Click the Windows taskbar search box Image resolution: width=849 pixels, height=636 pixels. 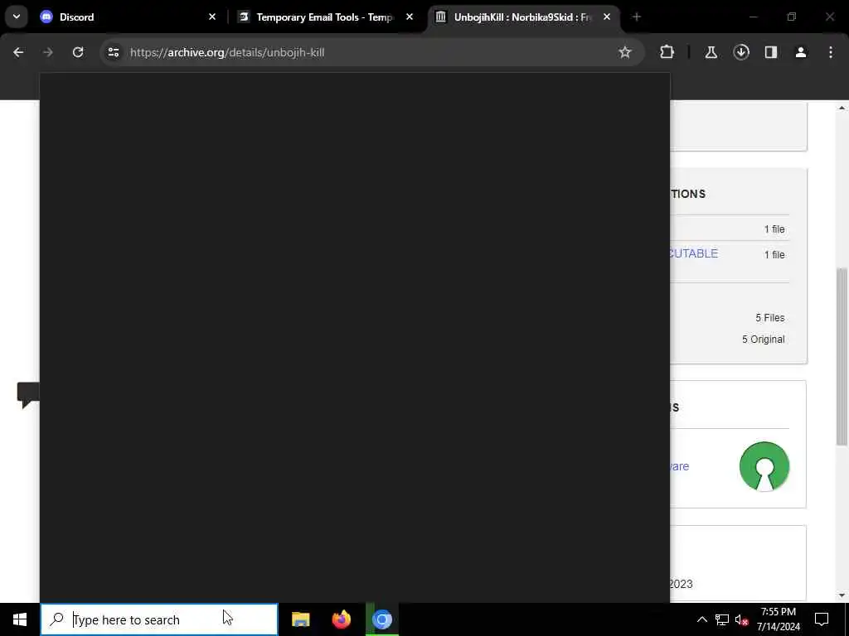click(159, 619)
